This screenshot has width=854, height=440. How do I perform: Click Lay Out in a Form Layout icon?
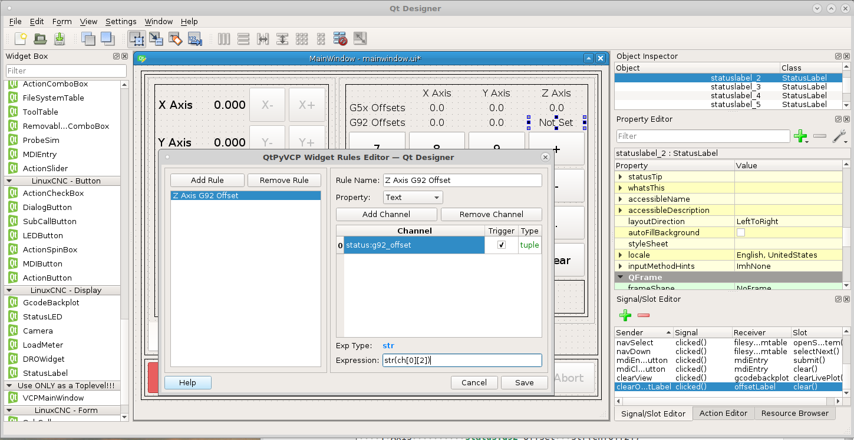coord(321,39)
